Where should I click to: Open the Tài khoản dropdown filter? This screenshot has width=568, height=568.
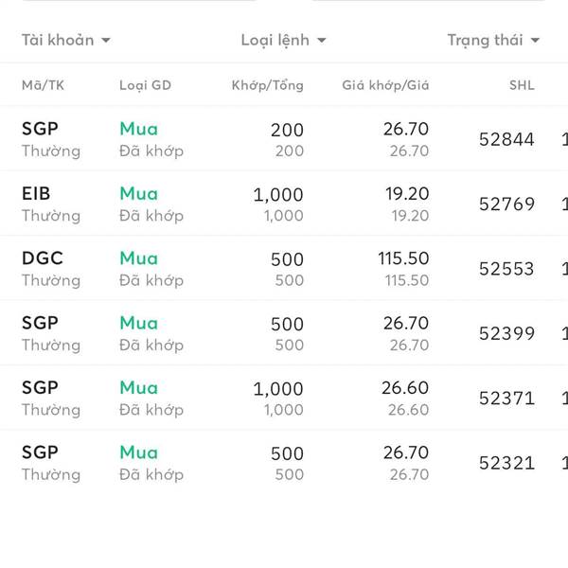[65, 40]
